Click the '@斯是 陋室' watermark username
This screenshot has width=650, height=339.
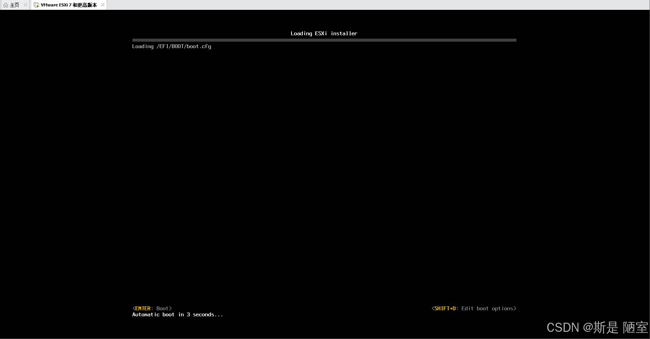(616, 327)
